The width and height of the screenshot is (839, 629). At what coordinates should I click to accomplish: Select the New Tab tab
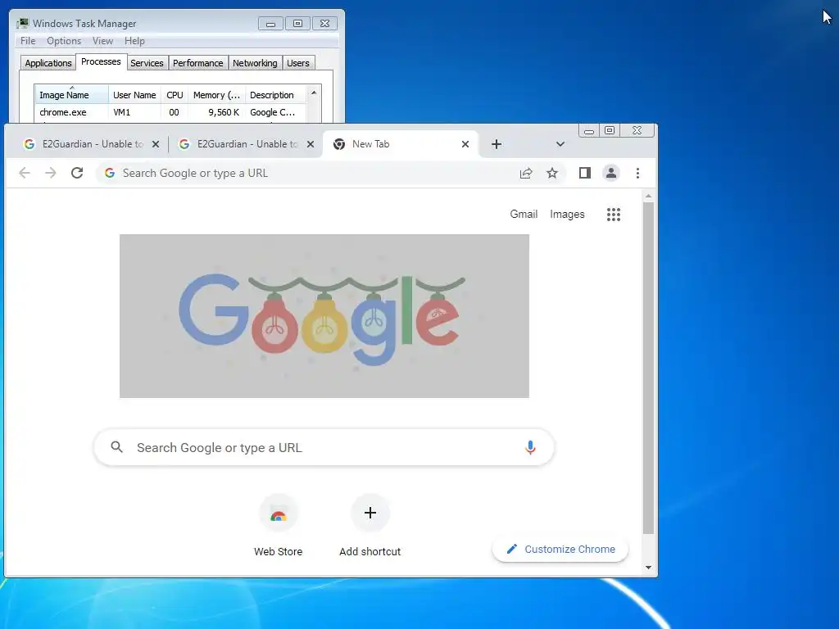coord(400,144)
